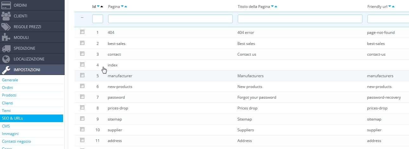Image resolution: width=409 pixels, height=149 pixels.
Task: Click the Localizzazione globe icon
Action: point(6,59)
